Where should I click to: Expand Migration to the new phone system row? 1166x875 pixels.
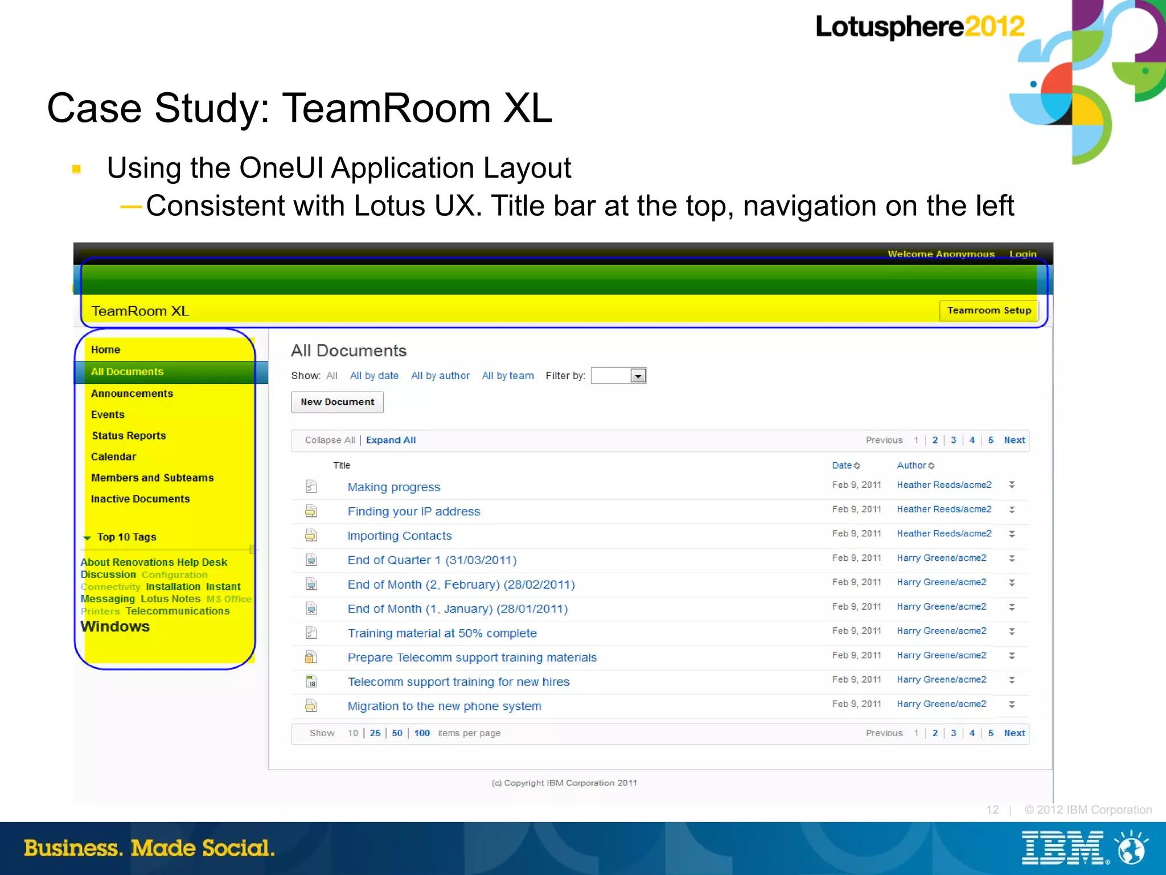click(1012, 704)
